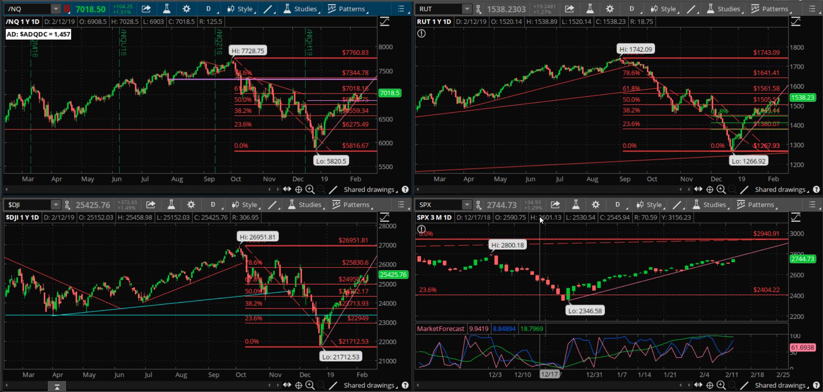This screenshot has width=823, height=392.
Task: Zoom in on the SPX chart
Action: (x=721, y=385)
